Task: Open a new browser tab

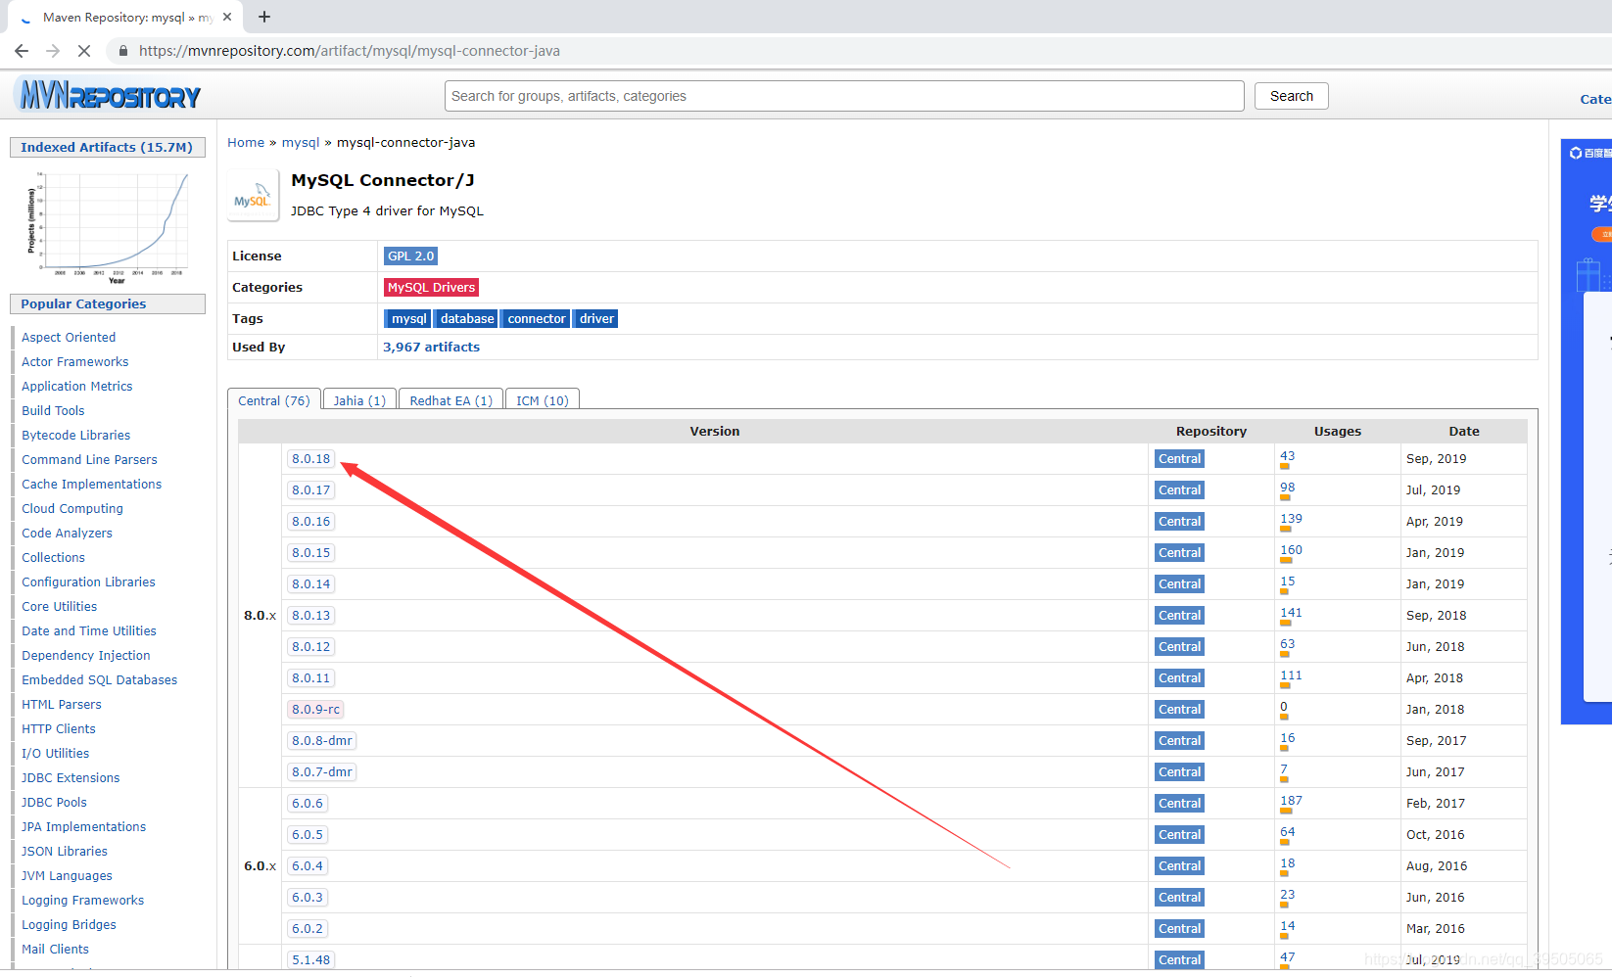Action: click(264, 17)
